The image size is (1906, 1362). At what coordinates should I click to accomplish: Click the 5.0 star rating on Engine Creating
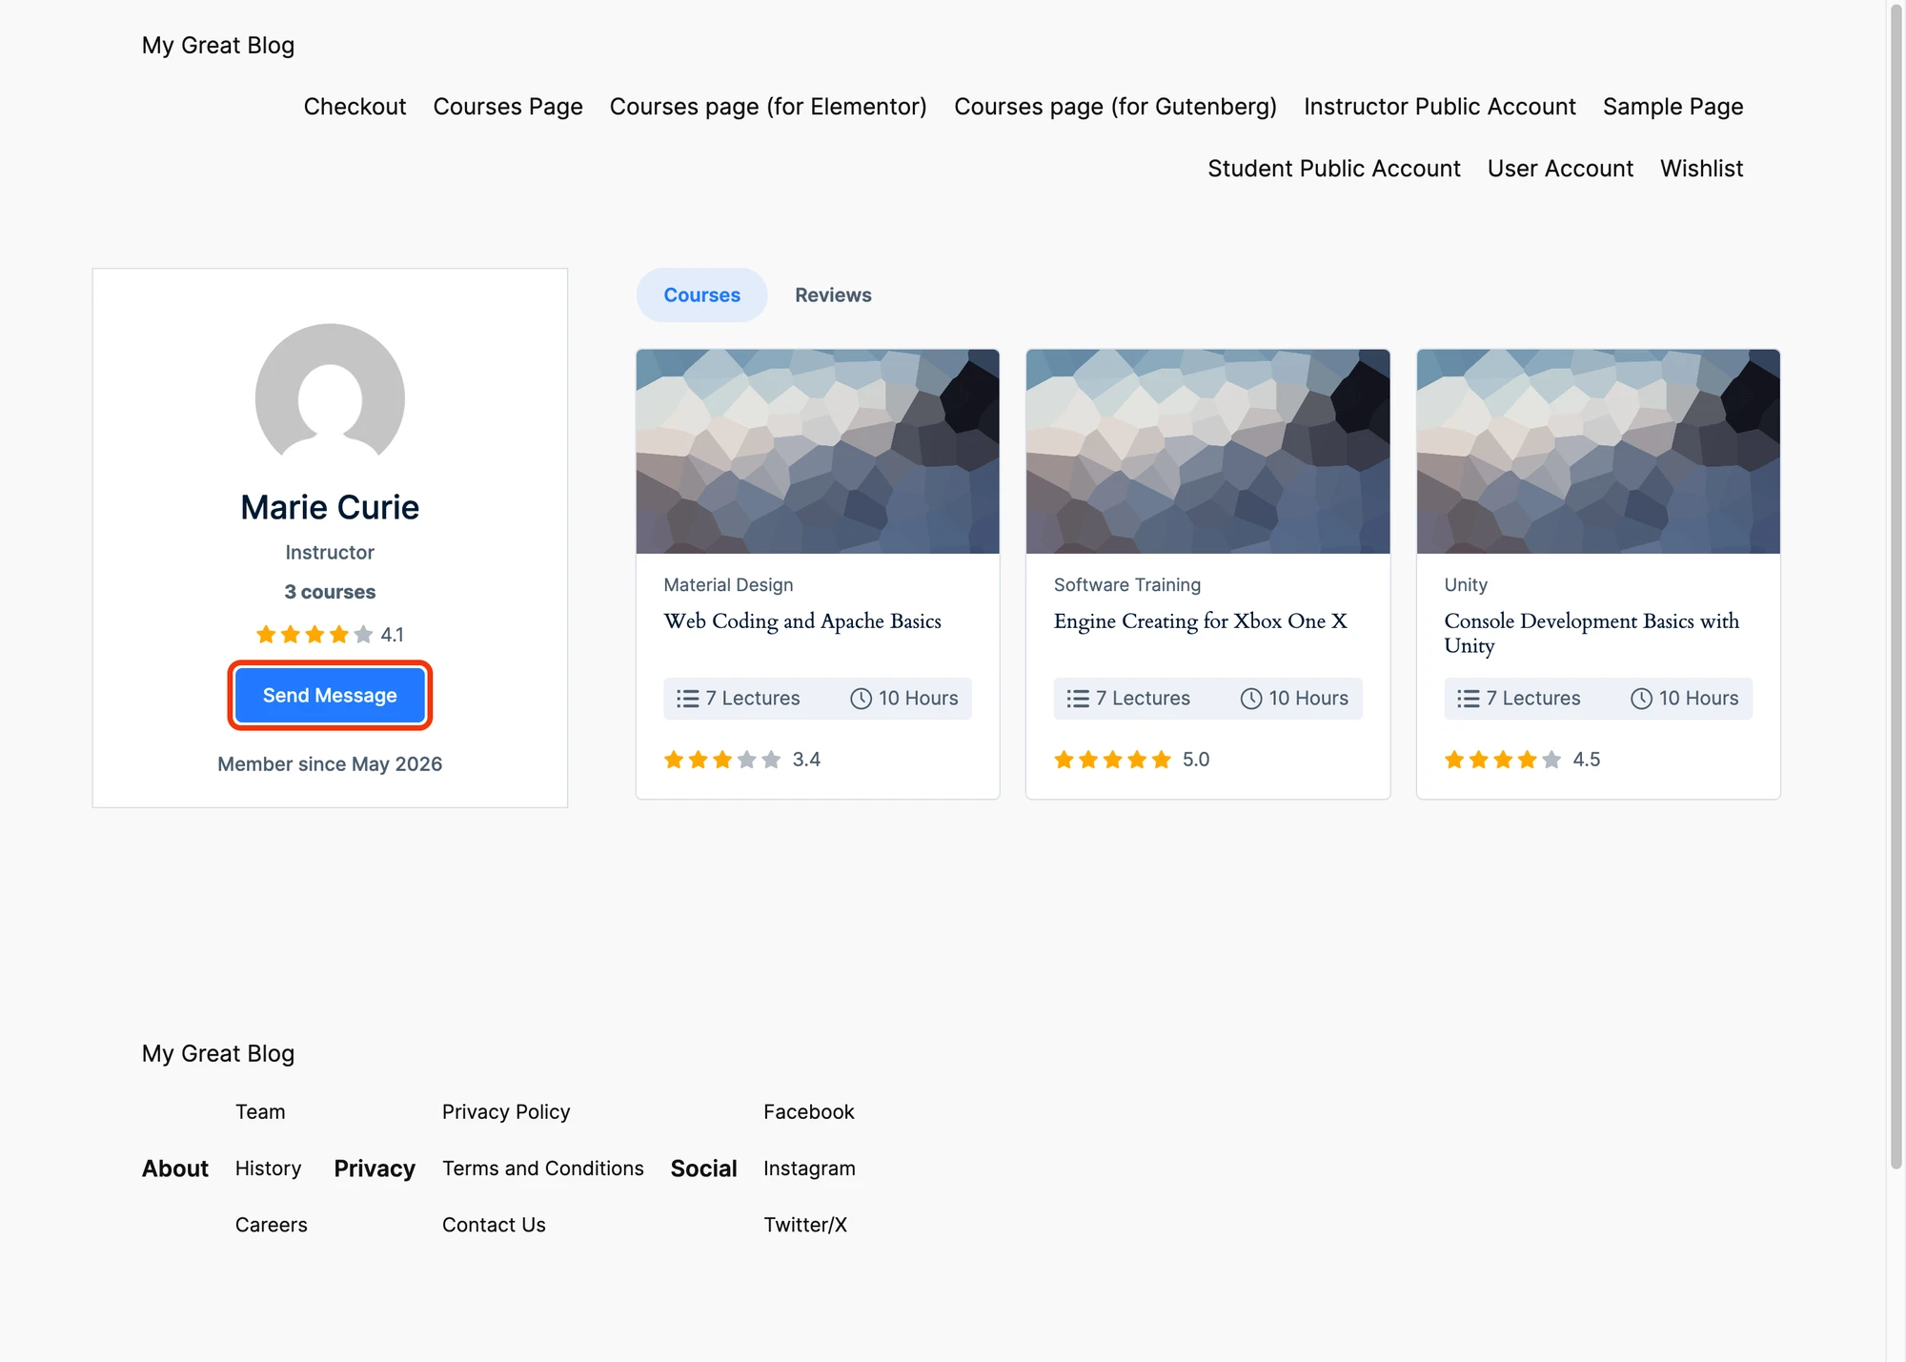point(1131,760)
